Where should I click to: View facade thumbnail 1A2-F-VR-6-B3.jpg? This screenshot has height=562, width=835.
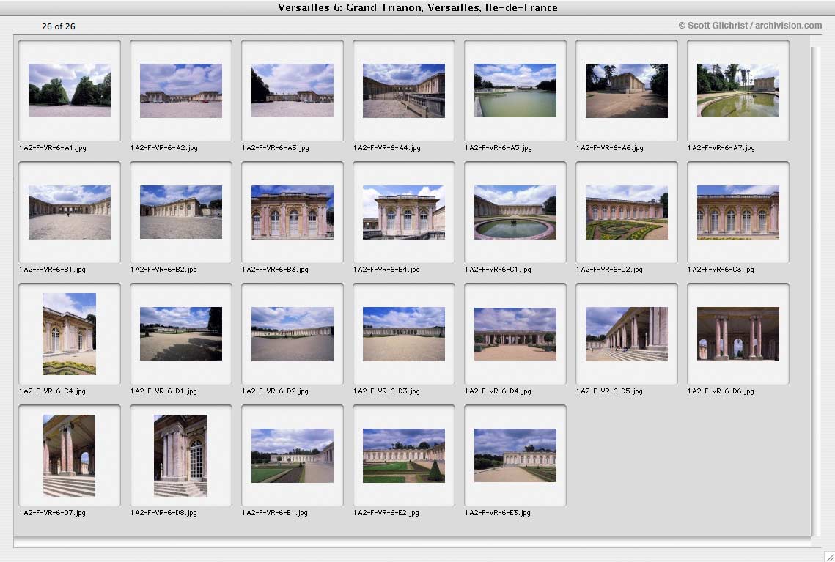tap(293, 212)
